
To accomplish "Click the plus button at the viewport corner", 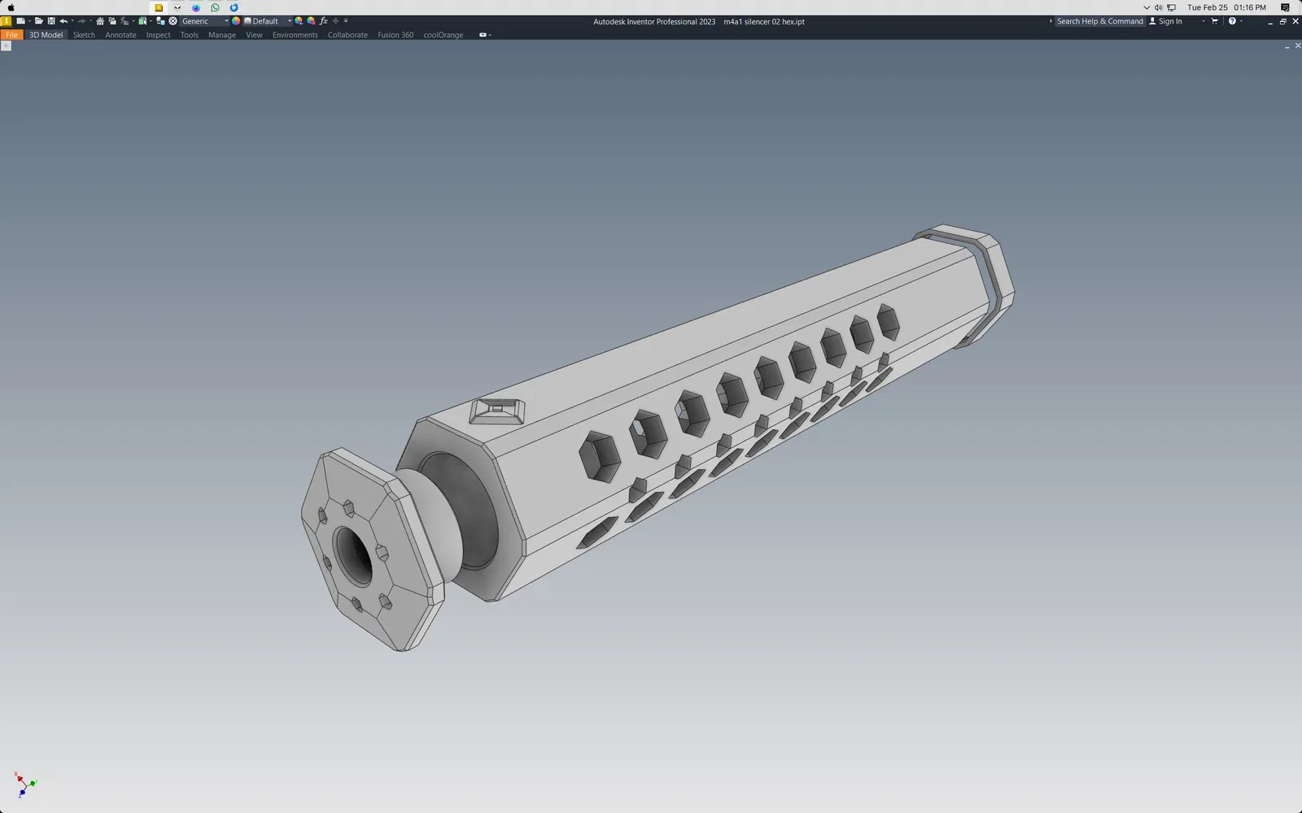I will pos(6,46).
